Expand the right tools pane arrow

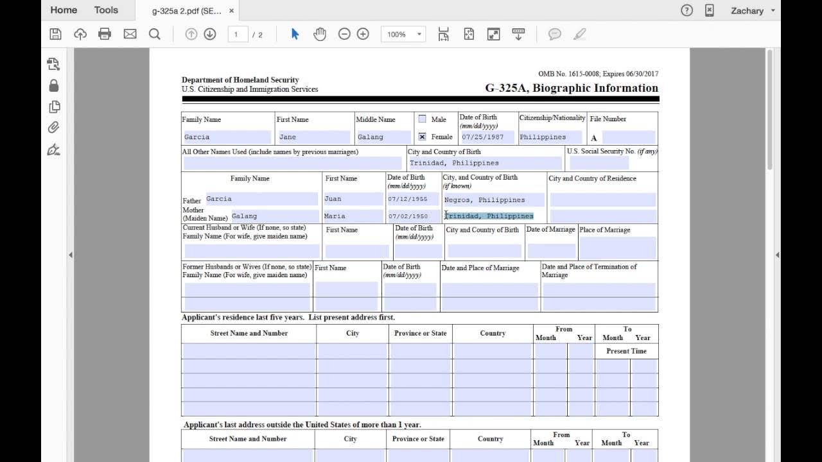coord(777,255)
